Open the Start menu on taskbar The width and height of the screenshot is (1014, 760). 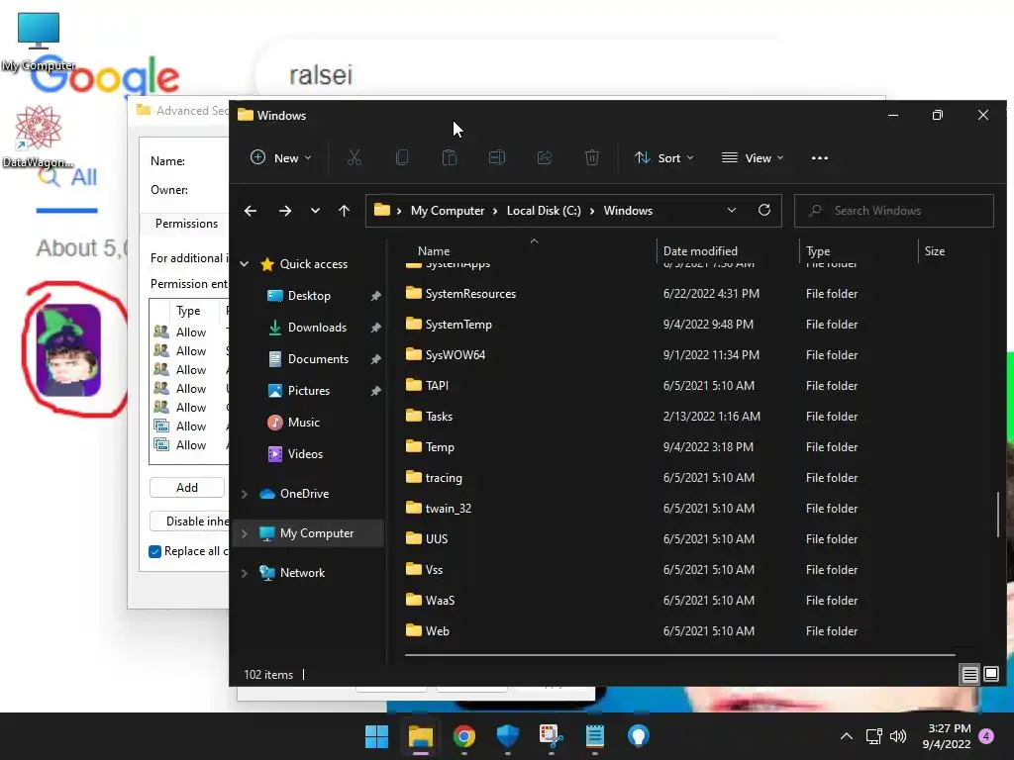376,736
